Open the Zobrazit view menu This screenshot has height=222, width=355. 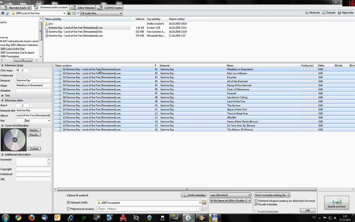328,13
